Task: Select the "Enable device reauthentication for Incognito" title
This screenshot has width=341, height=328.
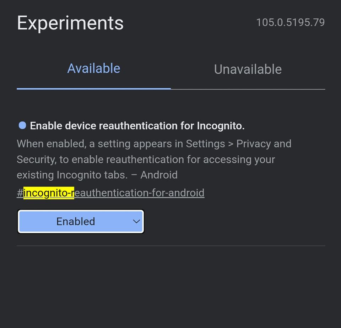Action: point(137,126)
